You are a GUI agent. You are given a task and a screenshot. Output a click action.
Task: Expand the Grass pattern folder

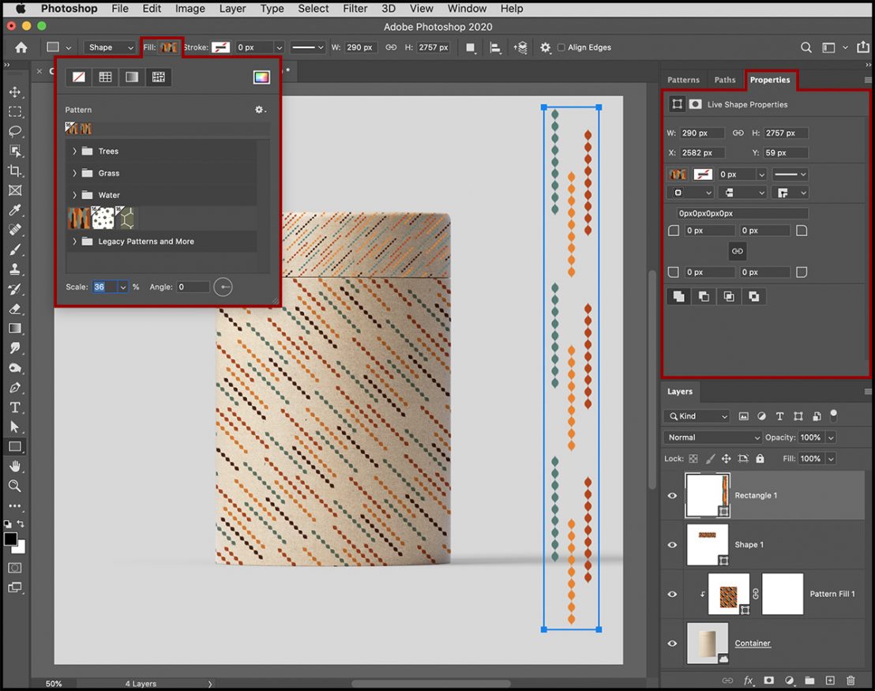click(x=74, y=173)
